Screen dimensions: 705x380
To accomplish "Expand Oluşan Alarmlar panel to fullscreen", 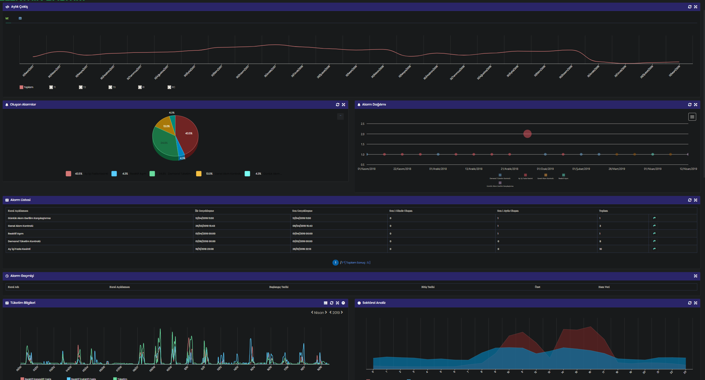I will 343,105.
